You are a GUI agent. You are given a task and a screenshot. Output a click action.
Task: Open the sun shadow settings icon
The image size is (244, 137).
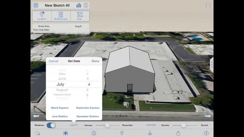pyautogui.click(x=66, y=133)
